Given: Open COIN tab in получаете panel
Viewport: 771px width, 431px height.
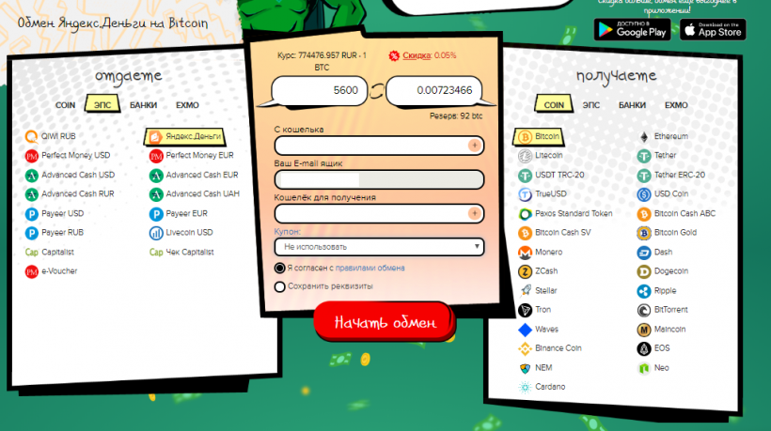Looking at the screenshot, I should click(x=554, y=104).
